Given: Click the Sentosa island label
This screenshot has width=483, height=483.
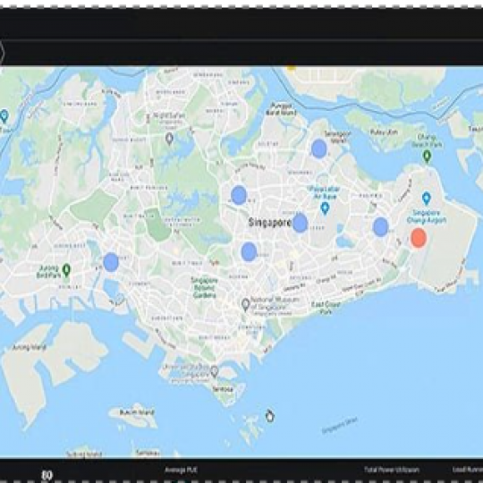Looking at the screenshot, I should (223, 389).
